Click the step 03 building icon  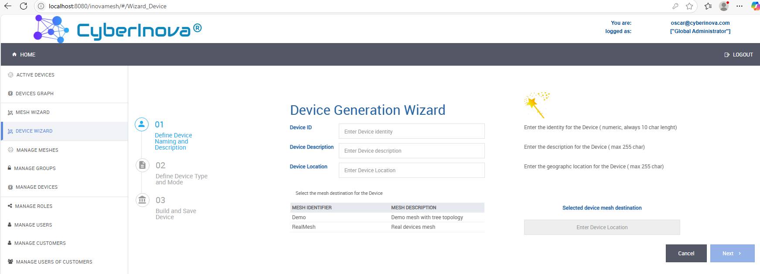coord(142,200)
